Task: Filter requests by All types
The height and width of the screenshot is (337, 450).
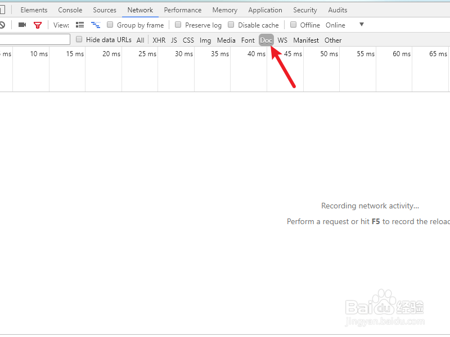Action: pos(140,40)
